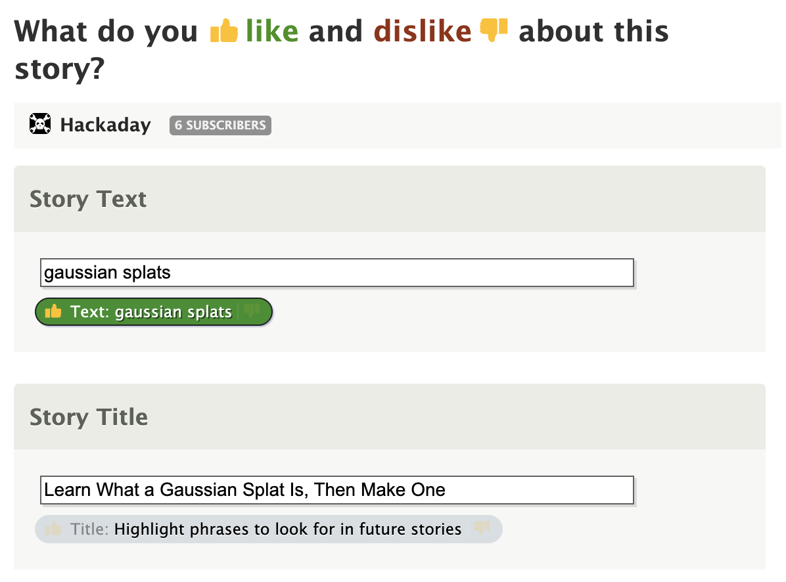Click thumbs-down on the Title classifier pill
786x582 pixels.
(482, 529)
